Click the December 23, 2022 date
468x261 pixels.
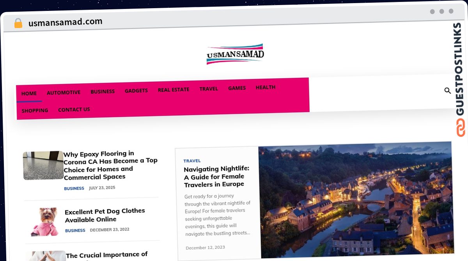pyautogui.click(x=110, y=230)
